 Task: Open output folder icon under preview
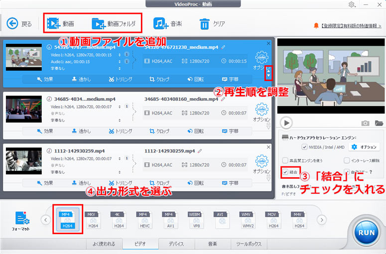pyautogui.click(x=379, y=123)
